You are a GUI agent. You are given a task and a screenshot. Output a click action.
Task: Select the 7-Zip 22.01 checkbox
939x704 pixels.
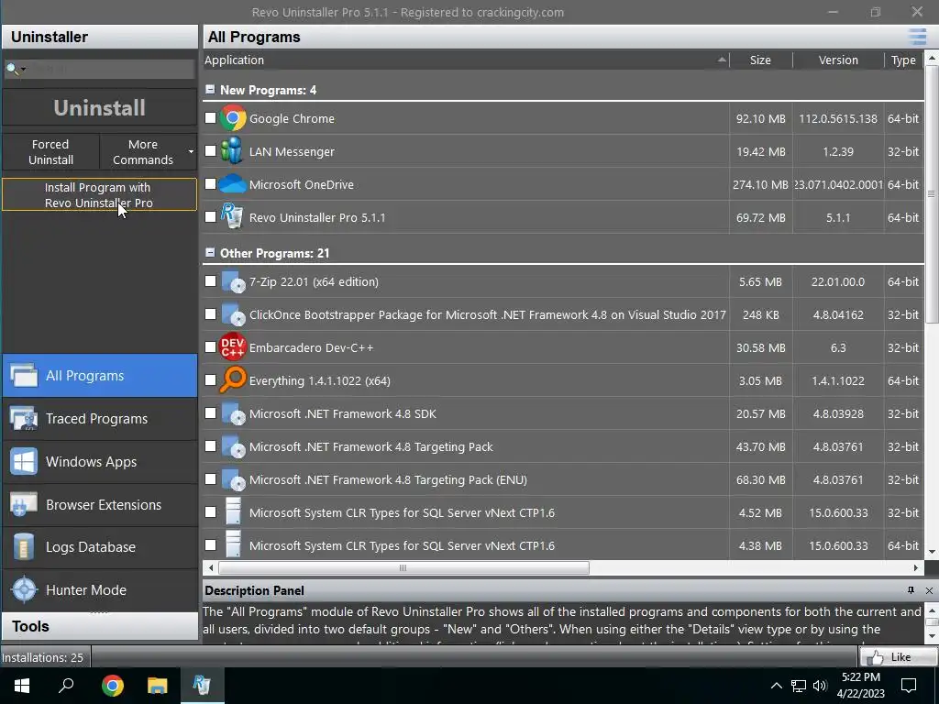pos(210,281)
